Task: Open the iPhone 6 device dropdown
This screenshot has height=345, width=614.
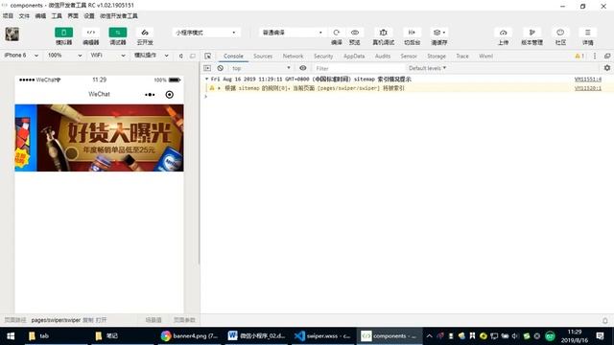Action: coord(21,56)
